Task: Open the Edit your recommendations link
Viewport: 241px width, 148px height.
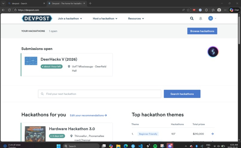Action: pos(89,116)
